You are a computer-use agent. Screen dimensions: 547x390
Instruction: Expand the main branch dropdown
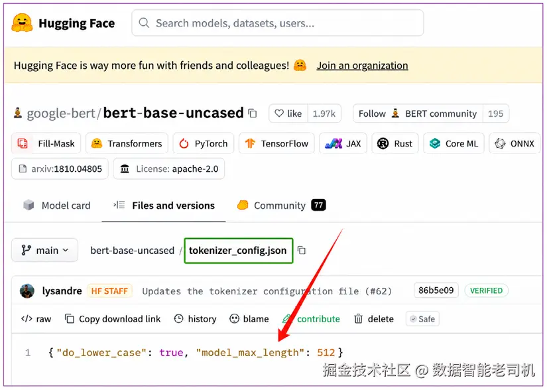point(44,251)
